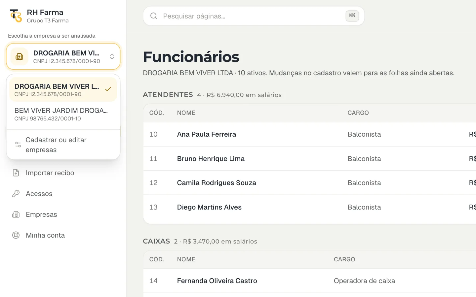Screen dimensions: 476x297
Task: Click the T3 Farma logo icon
Action: (16, 16)
